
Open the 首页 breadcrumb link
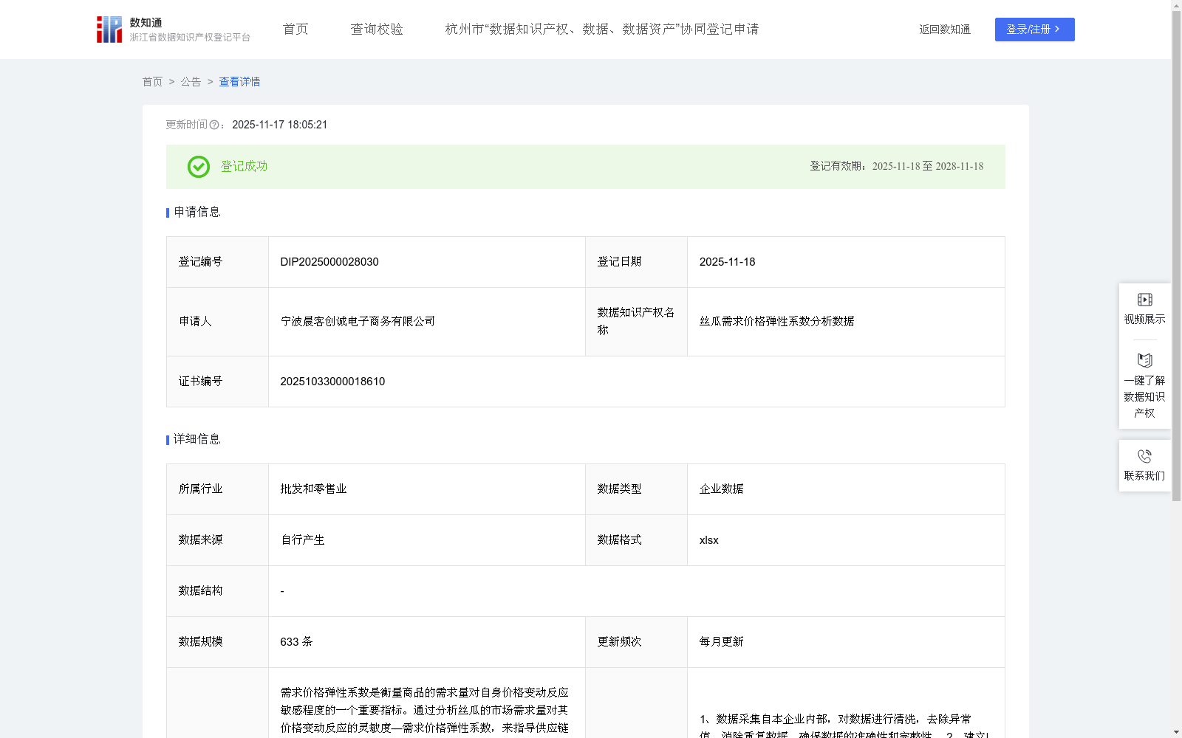click(x=153, y=82)
